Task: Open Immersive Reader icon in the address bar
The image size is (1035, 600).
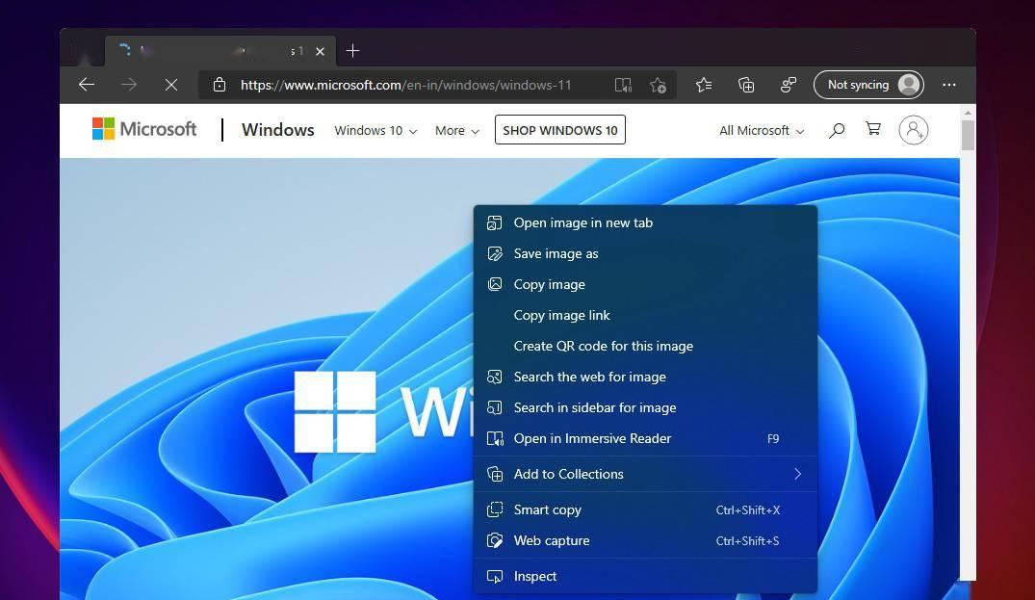Action: point(623,85)
